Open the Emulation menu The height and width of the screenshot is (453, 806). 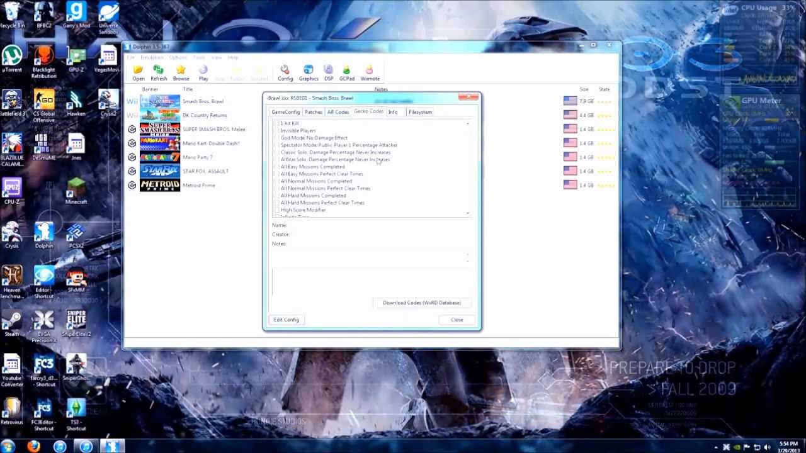tap(152, 57)
